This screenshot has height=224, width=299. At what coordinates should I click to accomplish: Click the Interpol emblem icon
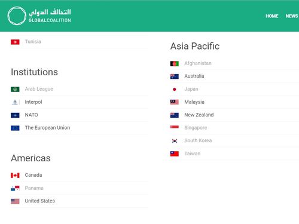click(x=15, y=102)
